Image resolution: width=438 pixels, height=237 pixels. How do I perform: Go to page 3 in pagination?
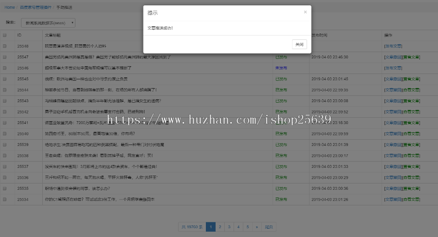pos(229,227)
